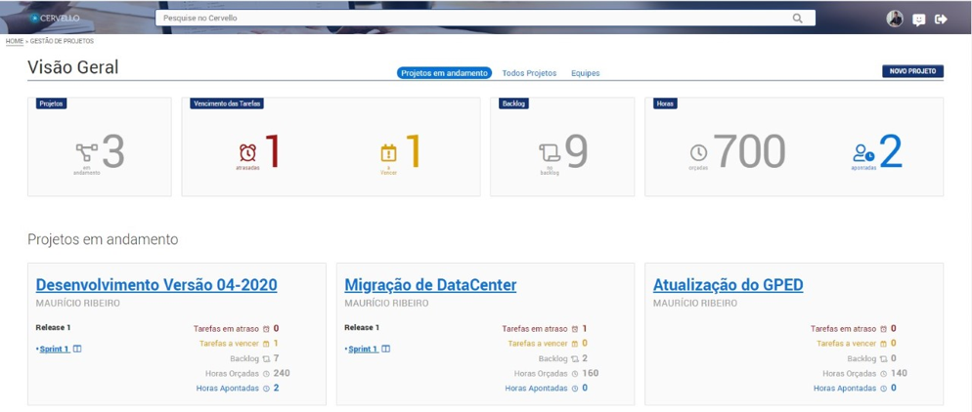Open the user profile avatar
The width and height of the screenshot is (972, 412).
(894, 19)
